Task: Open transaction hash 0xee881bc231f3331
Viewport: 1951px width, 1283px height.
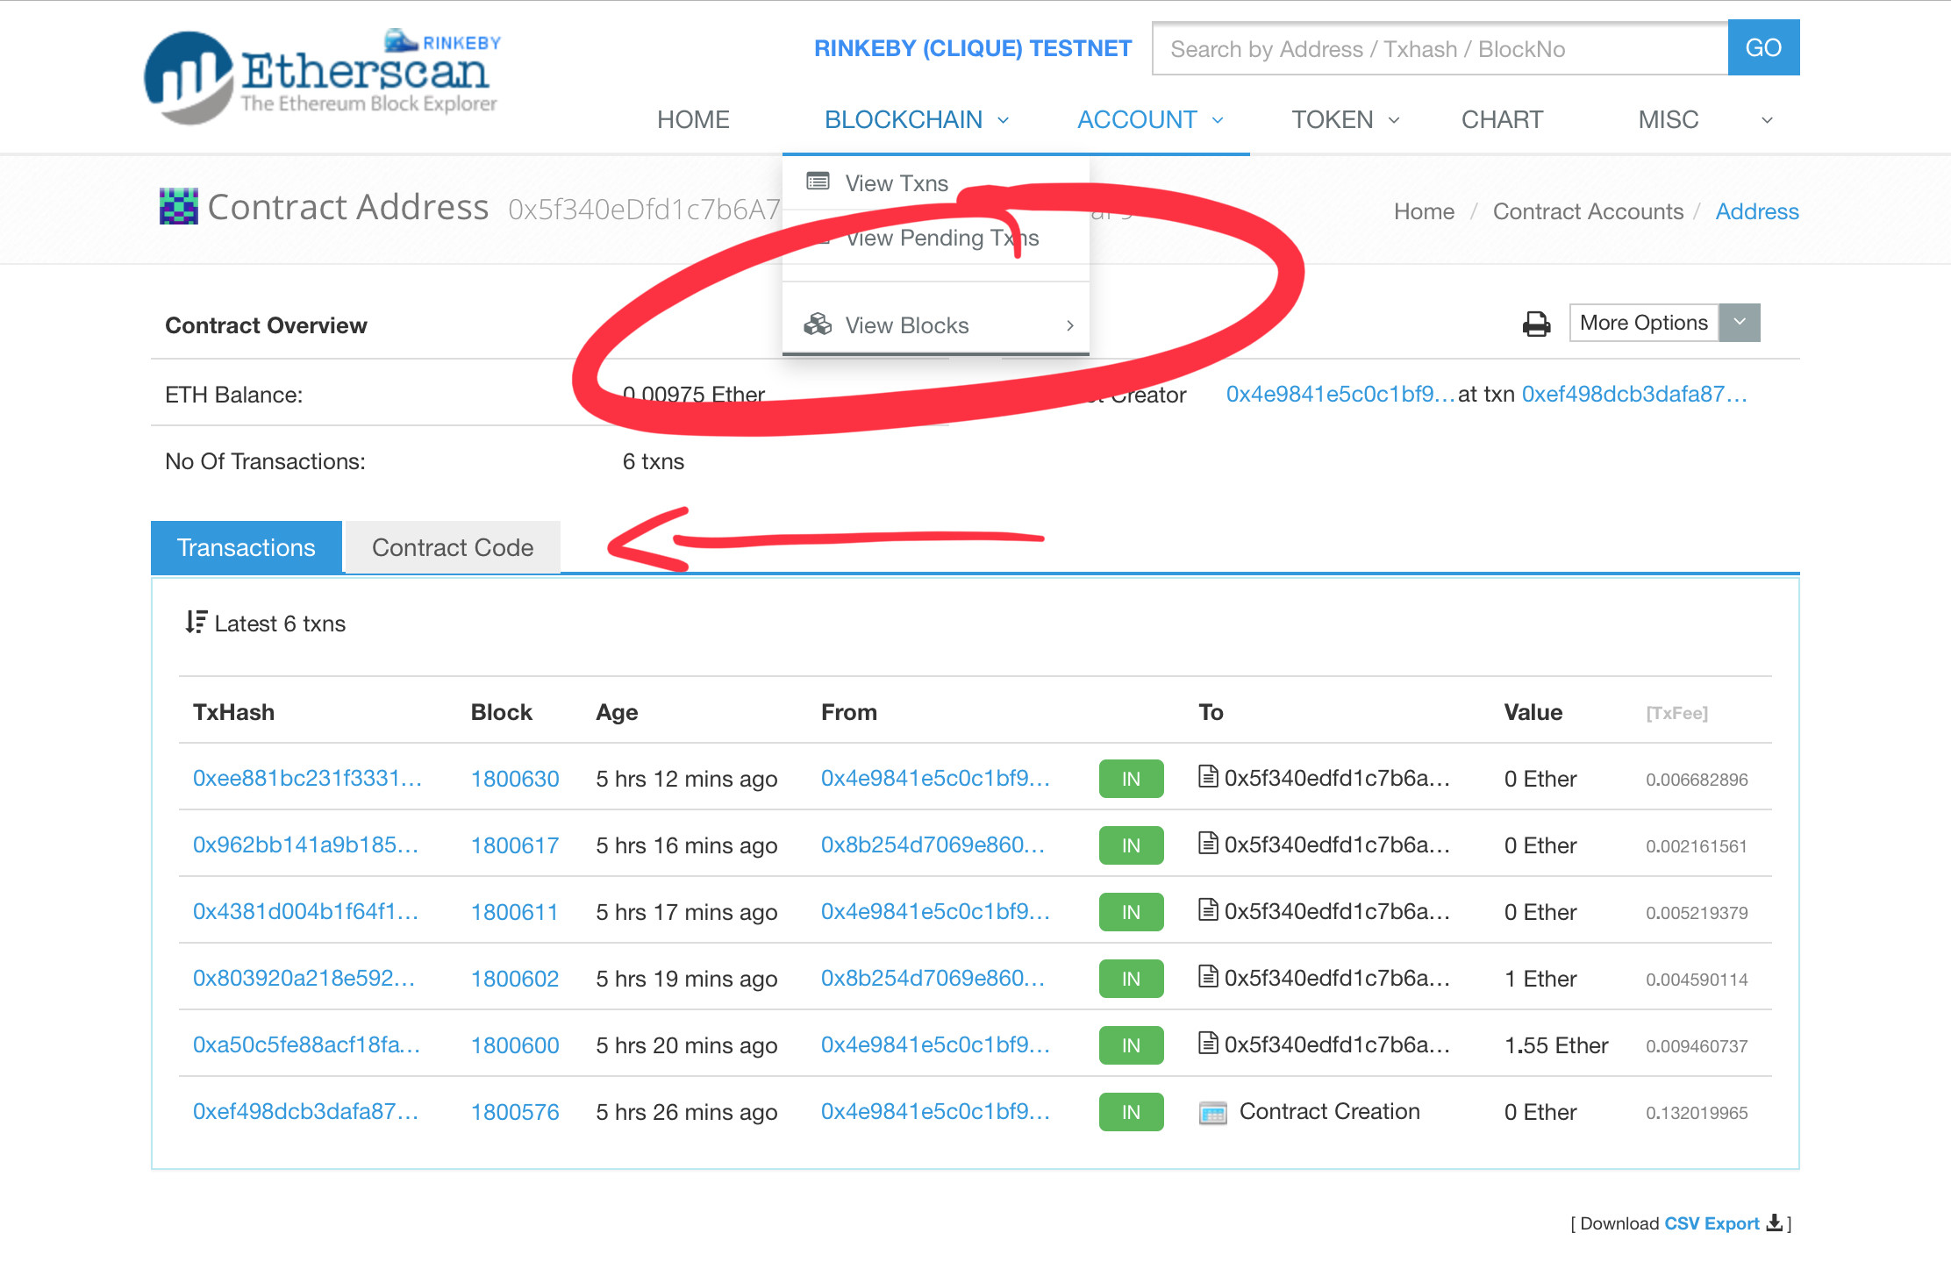Action: pyautogui.click(x=307, y=778)
